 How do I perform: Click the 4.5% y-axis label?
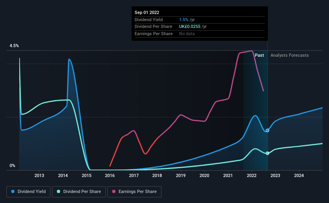coord(14,46)
